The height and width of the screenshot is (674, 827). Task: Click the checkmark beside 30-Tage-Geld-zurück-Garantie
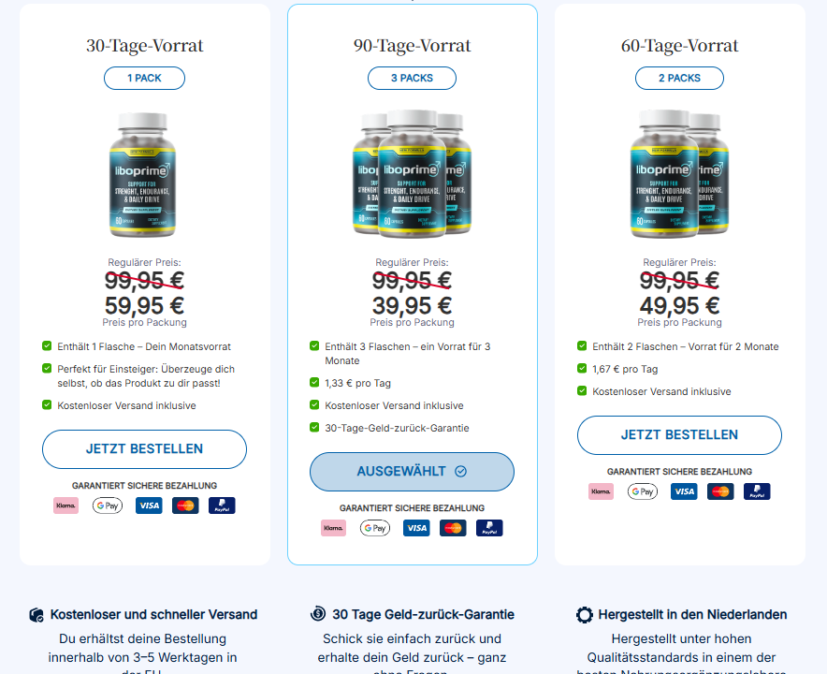(314, 427)
